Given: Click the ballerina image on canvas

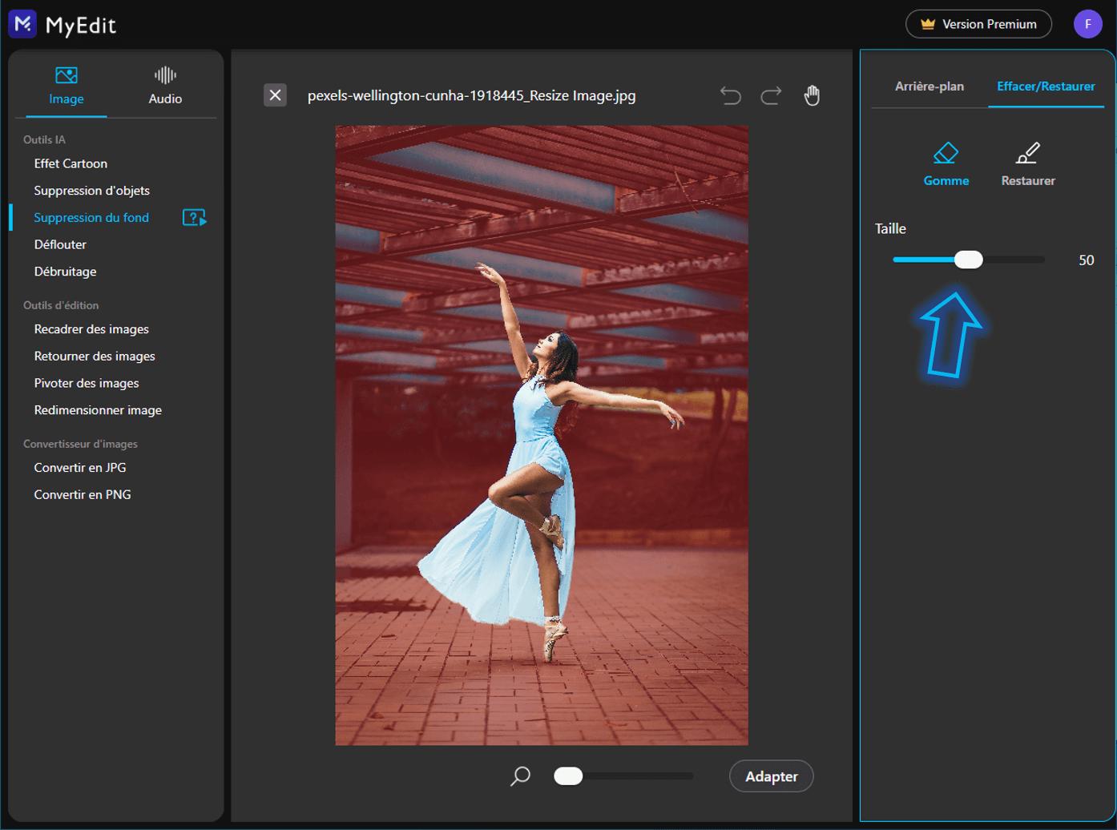Looking at the screenshot, I should [541, 434].
